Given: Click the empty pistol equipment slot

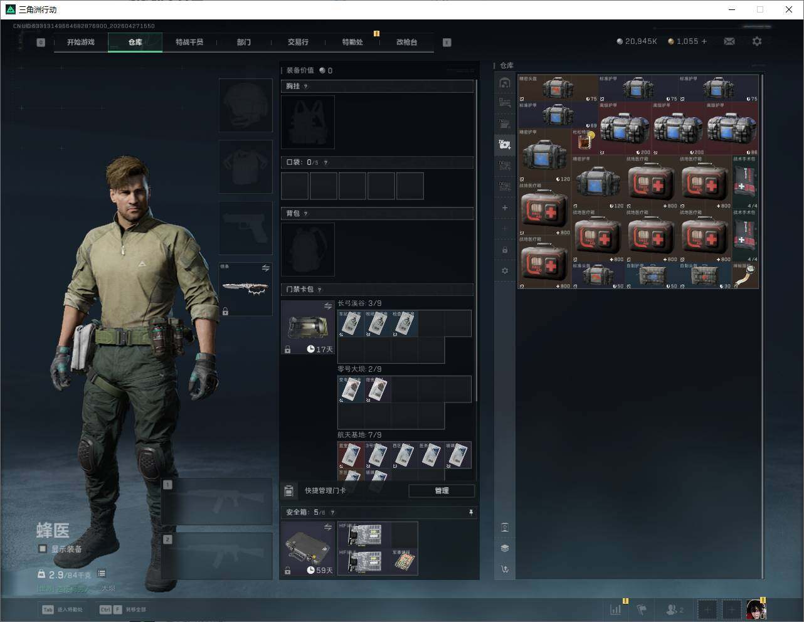Looking at the screenshot, I should tap(246, 228).
